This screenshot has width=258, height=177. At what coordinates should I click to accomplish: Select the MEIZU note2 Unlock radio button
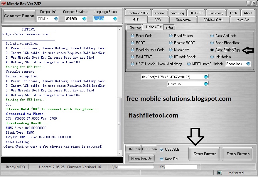click(x=205, y=64)
